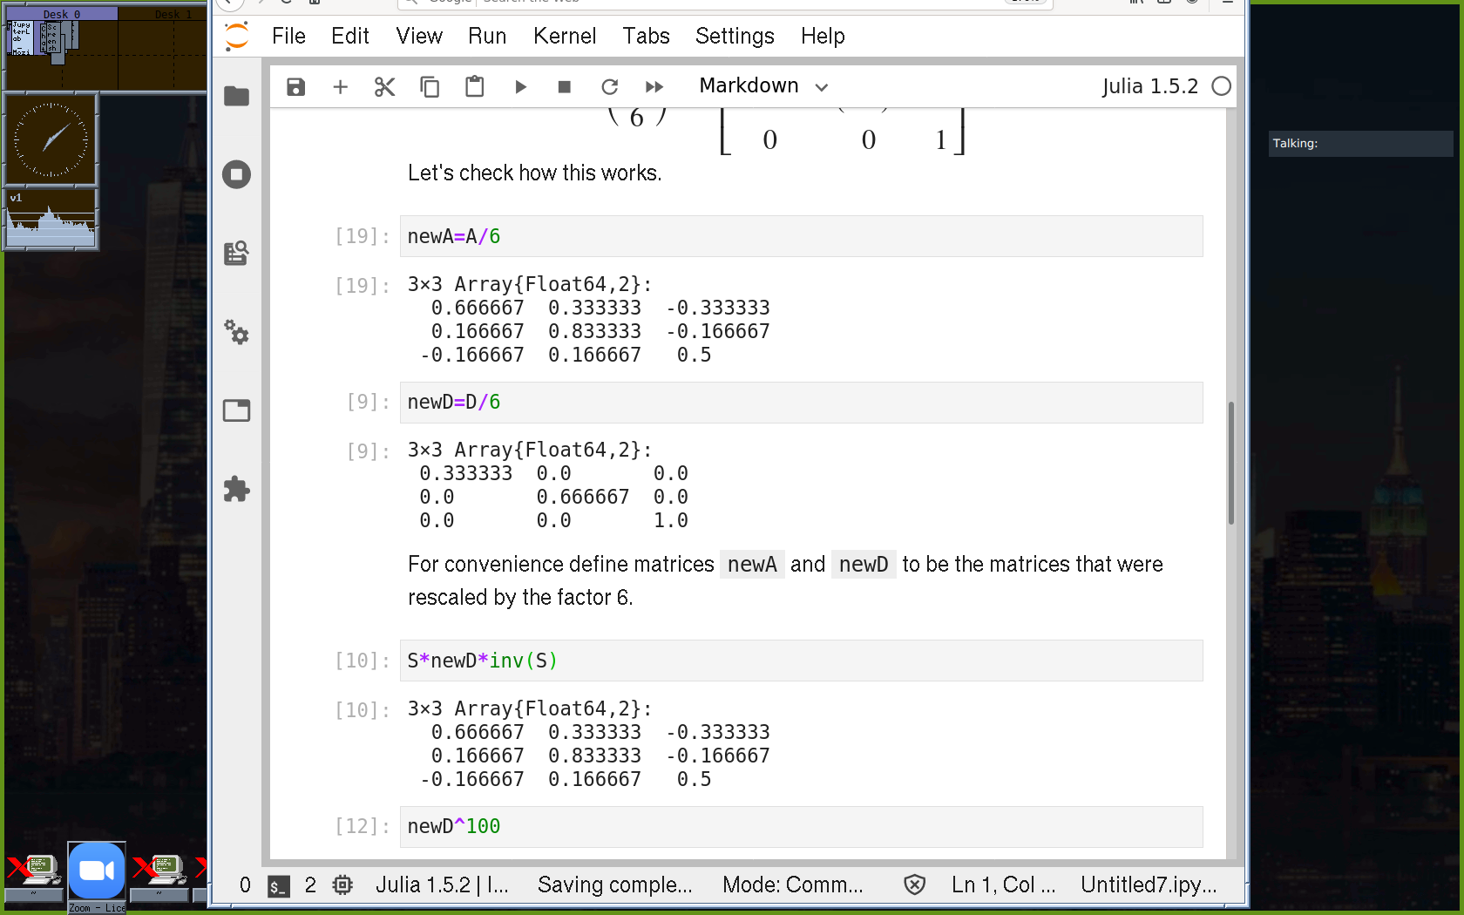Click the notebook trust shield icon in status bar
The width and height of the screenshot is (1464, 915).
point(914,885)
